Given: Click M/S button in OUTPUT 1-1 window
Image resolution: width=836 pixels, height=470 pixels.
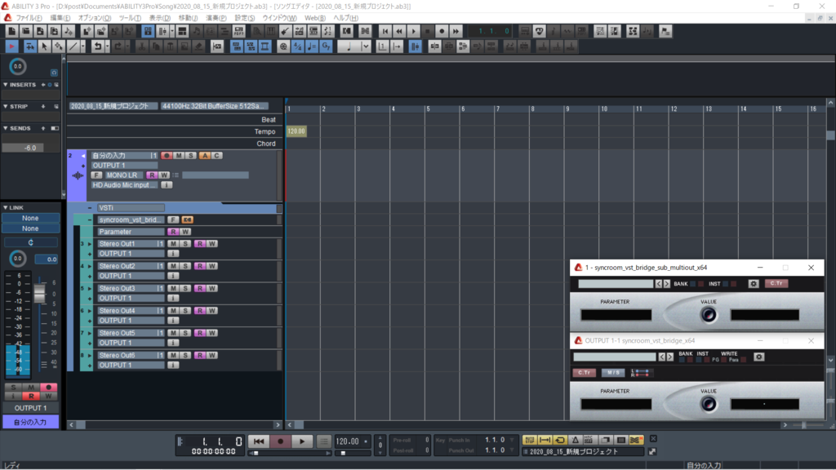Looking at the screenshot, I should tap(613, 372).
